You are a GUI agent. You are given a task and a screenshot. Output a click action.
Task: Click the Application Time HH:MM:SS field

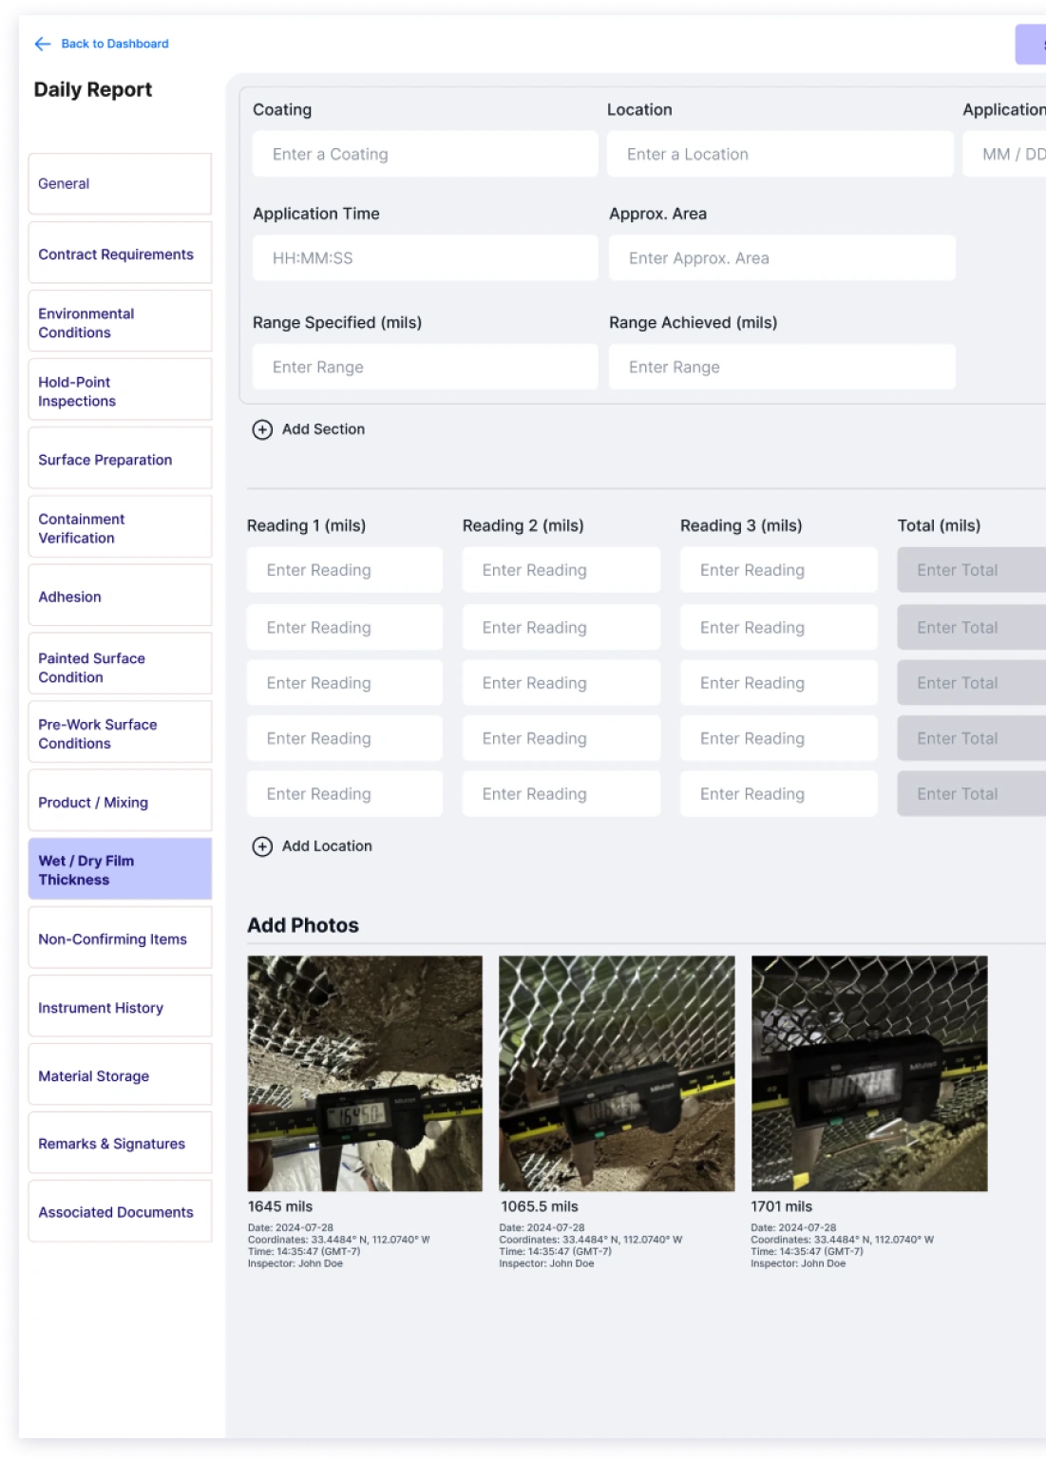point(425,258)
